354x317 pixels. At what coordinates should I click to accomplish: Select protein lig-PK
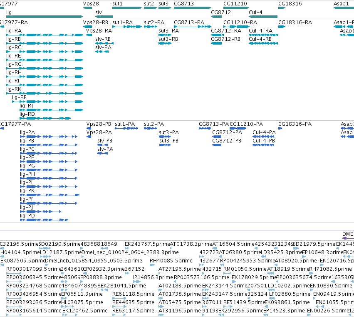point(50,195)
